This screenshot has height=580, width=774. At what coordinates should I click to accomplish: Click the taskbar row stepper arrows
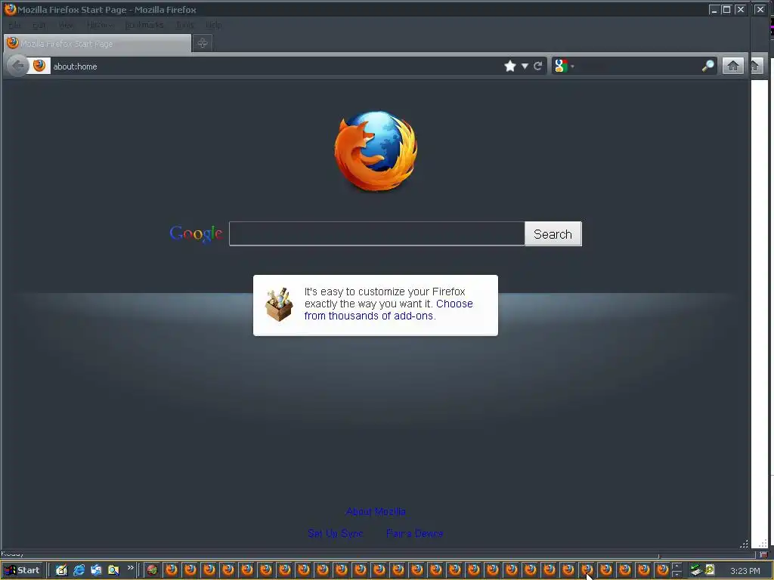click(676, 569)
